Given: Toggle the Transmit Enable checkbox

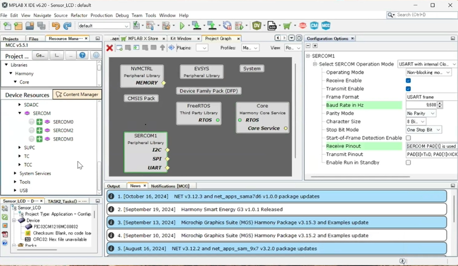Looking at the screenshot, I should point(408,88).
